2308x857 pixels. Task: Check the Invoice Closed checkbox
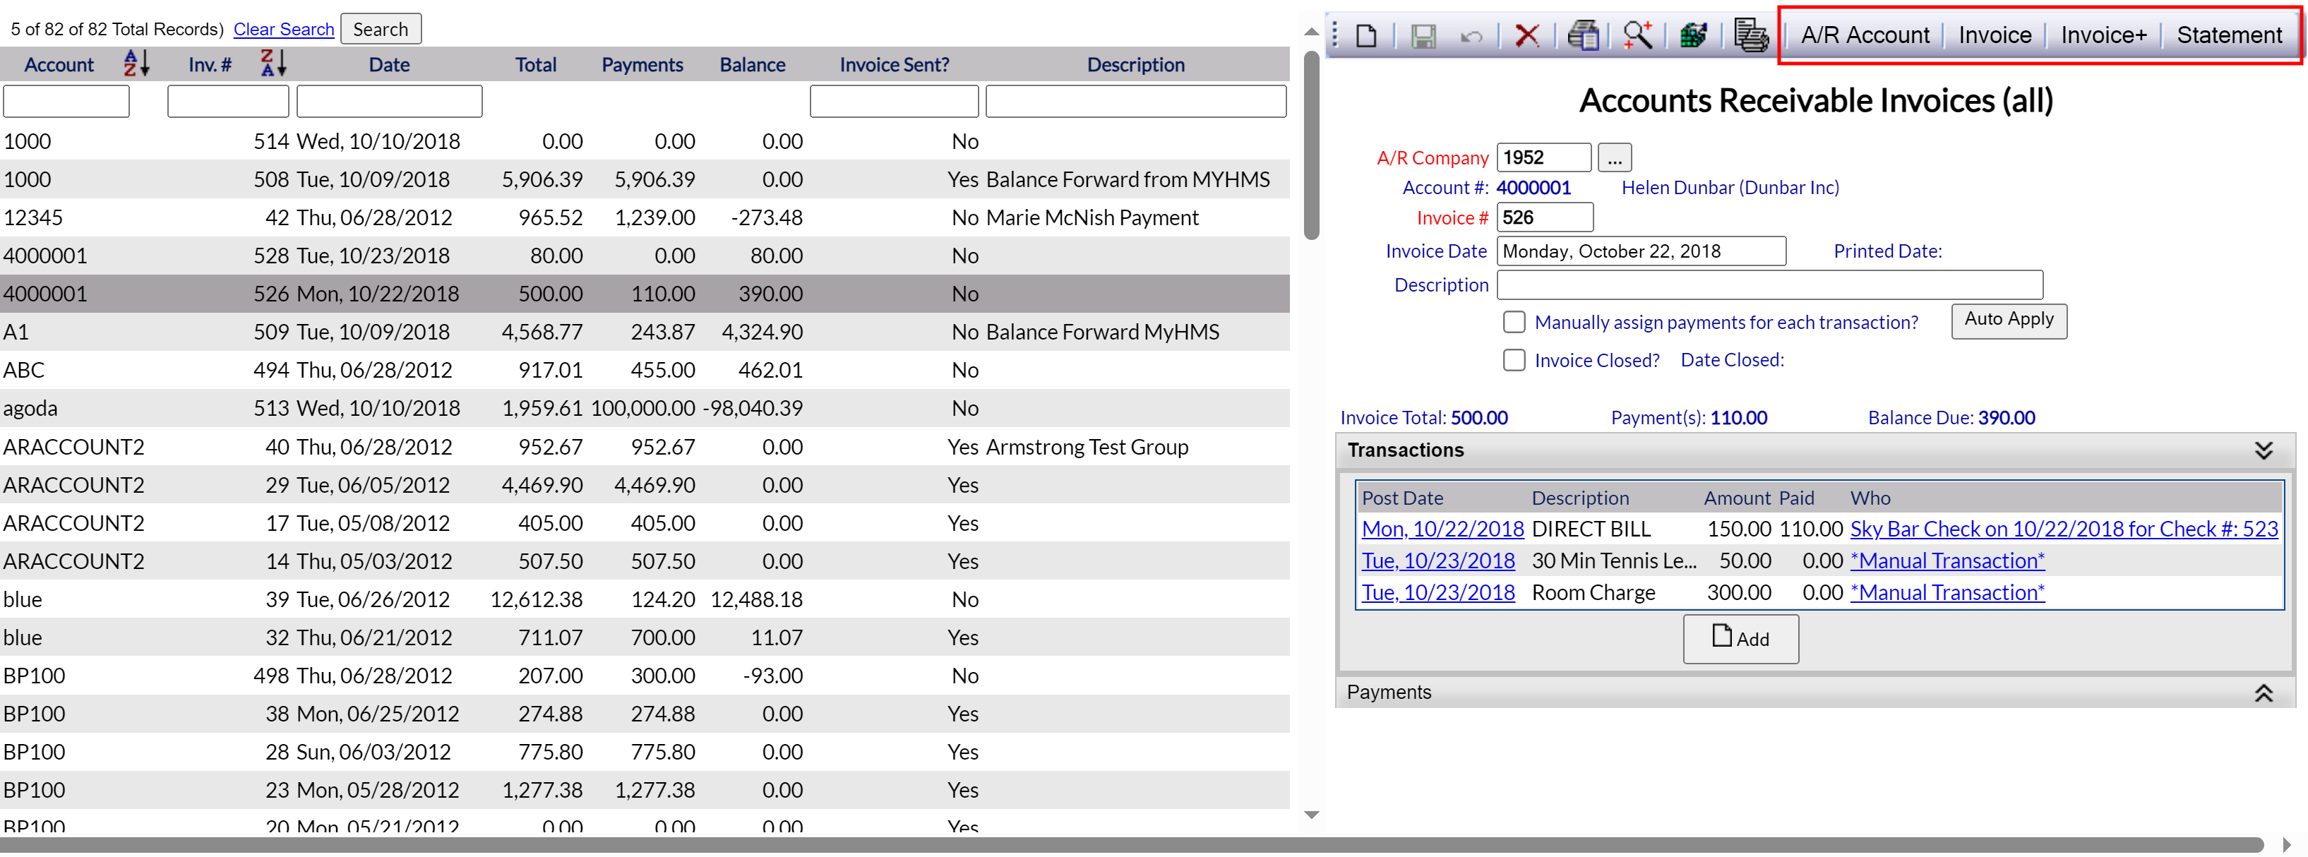1513,360
